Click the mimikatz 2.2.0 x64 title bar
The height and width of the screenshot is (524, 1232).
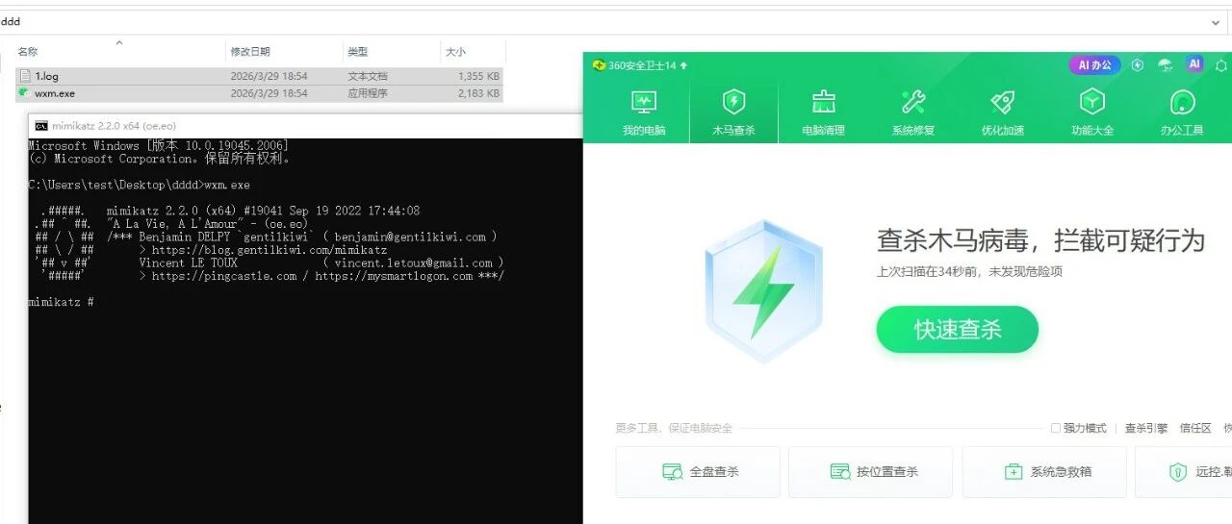coord(306,126)
